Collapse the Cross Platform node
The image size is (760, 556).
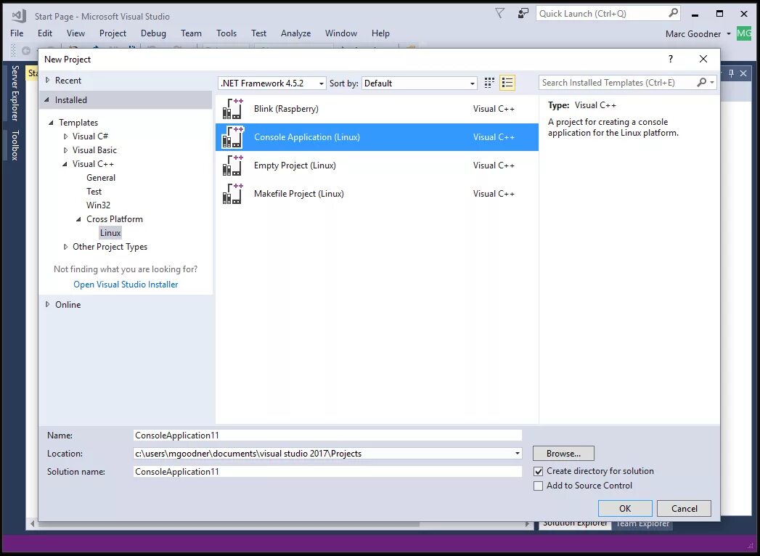coord(78,219)
